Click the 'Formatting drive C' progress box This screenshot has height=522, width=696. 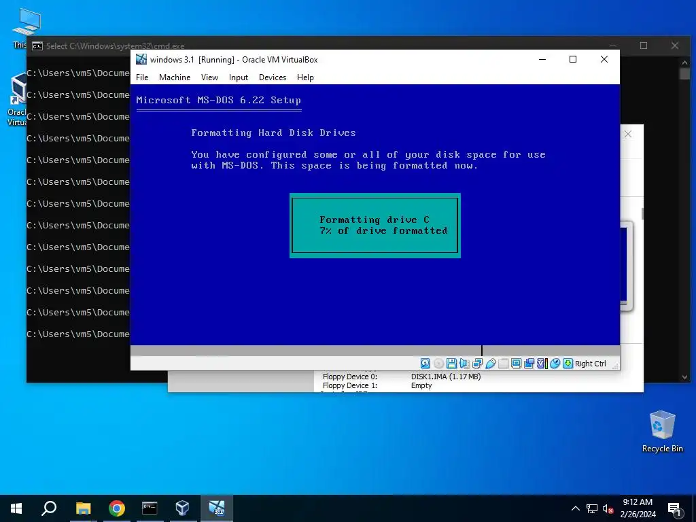(x=375, y=226)
